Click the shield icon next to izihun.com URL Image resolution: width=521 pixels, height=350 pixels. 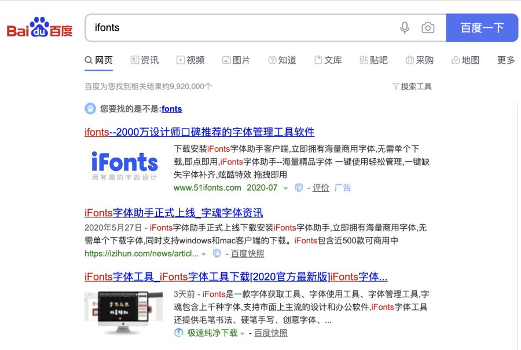point(217,254)
